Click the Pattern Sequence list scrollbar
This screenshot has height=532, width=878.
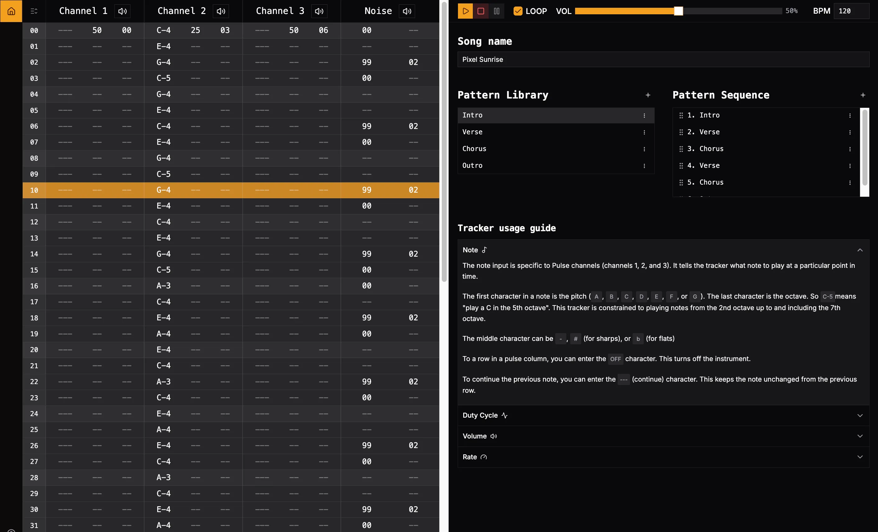coord(864,148)
